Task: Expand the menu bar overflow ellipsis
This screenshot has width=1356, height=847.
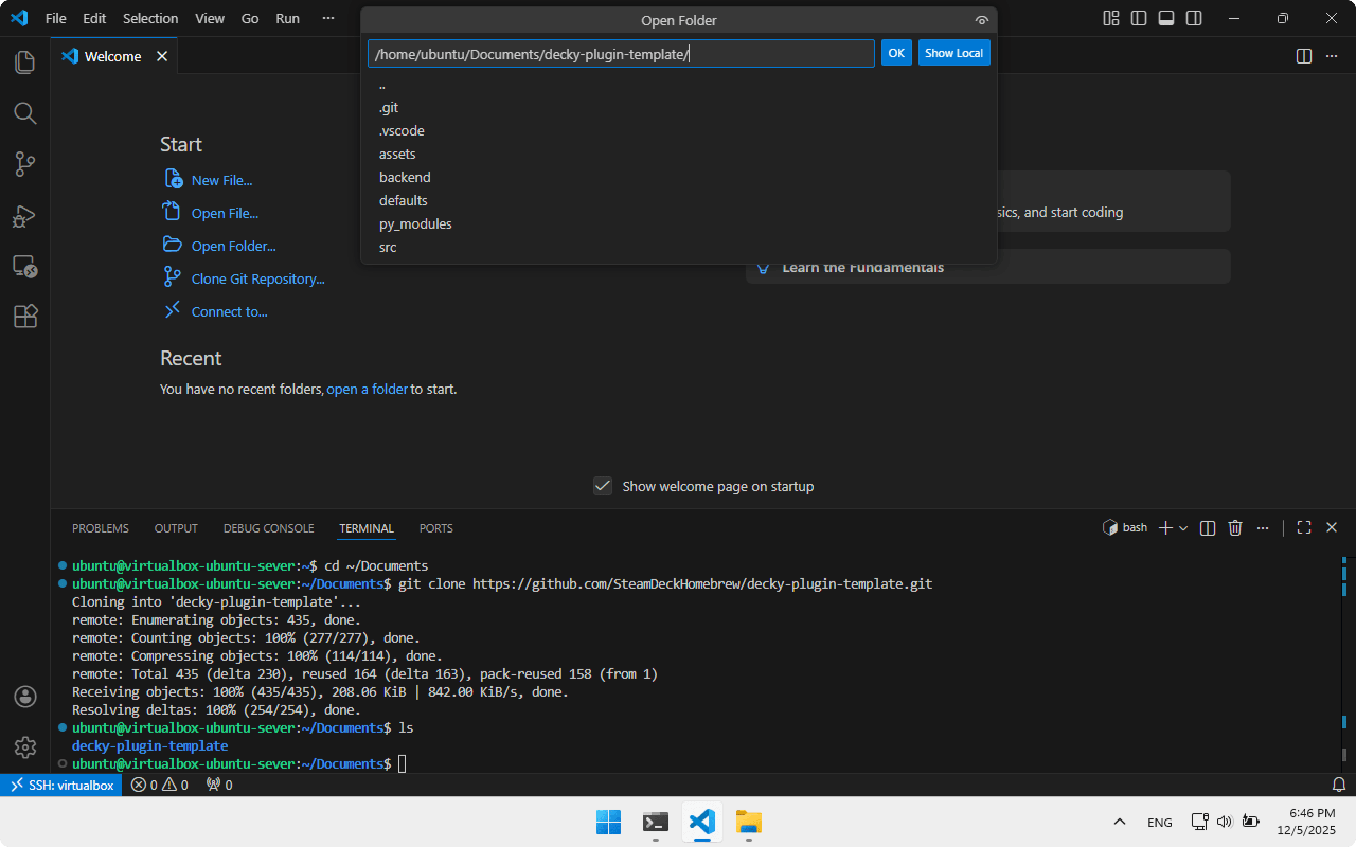Action: pos(328,19)
